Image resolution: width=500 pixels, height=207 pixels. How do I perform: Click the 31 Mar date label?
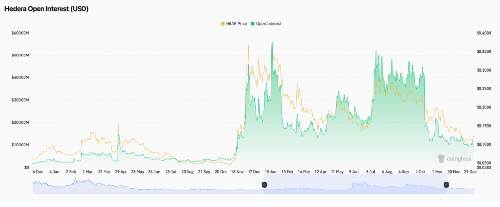coord(104,172)
